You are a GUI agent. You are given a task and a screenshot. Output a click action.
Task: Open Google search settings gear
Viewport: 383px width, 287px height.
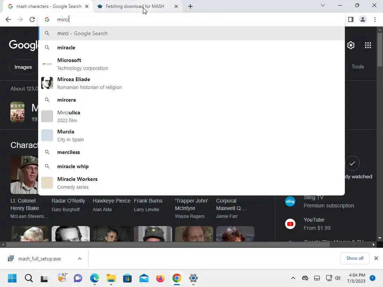coord(351,45)
